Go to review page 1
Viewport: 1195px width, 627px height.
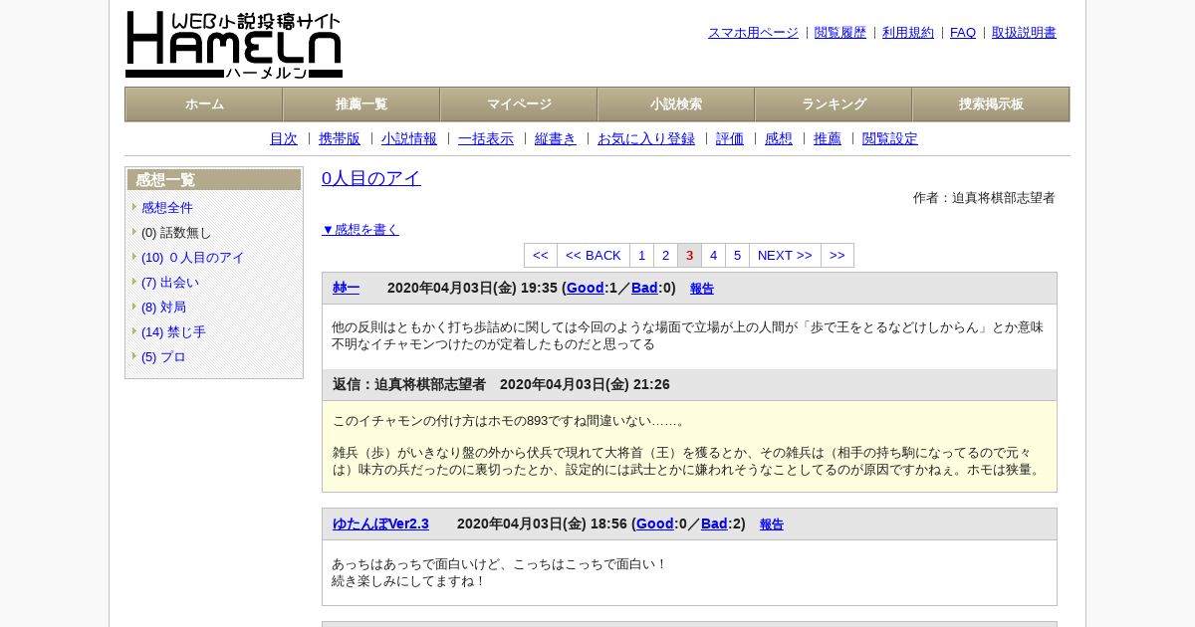[642, 255]
